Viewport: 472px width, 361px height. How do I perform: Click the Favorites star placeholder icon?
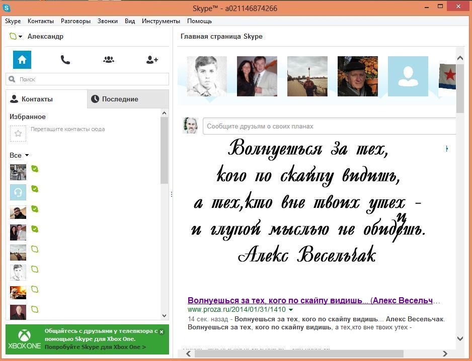tap(18, 134)
